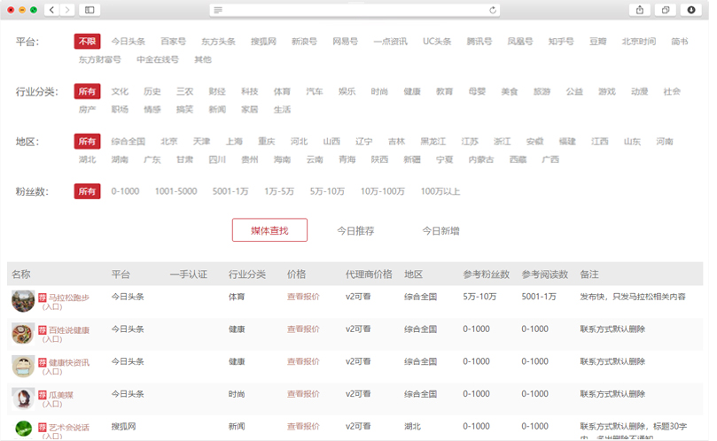Select 体育 industry category filter
Screen dimensions: 717x441
click(x=282, y=91)
